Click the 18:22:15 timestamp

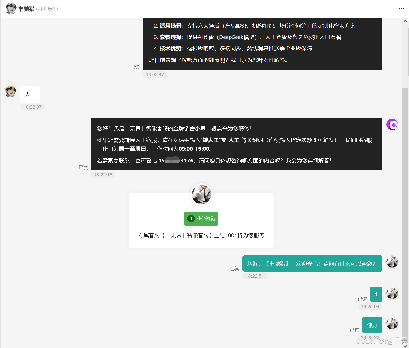(103, 175)
